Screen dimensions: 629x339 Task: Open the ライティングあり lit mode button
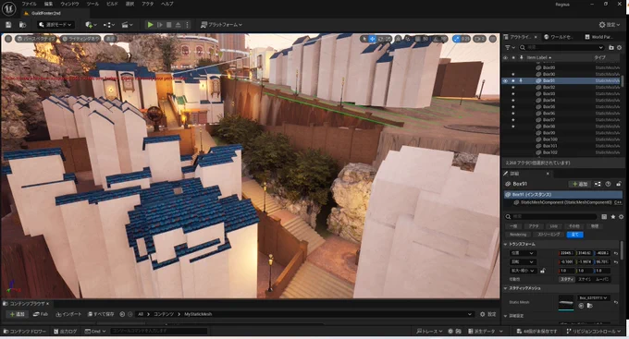point(80,39)
